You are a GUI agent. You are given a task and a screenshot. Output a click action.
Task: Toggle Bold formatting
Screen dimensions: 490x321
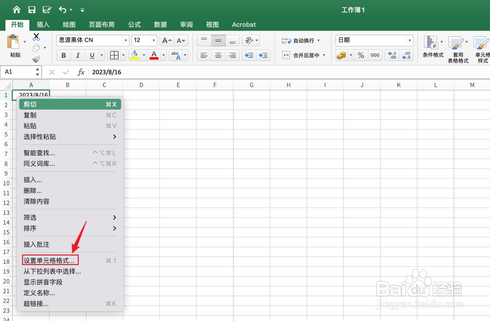tap(64, 55)
